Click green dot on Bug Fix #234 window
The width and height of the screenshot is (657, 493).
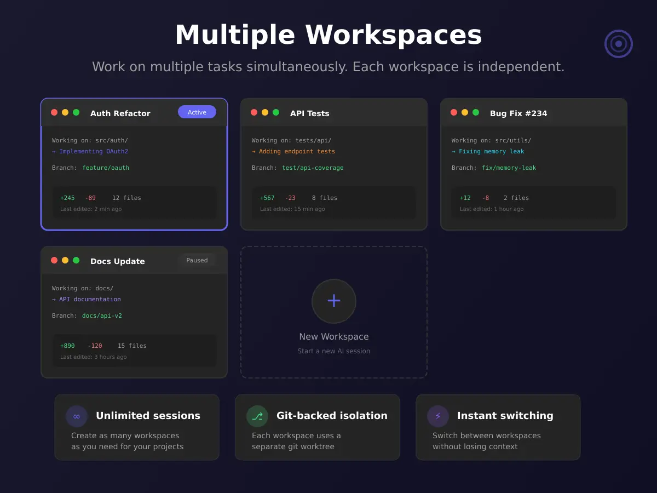(476, 112)
